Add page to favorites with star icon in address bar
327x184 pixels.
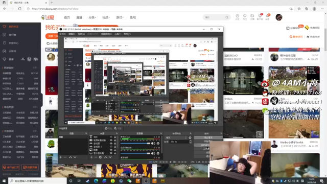291,9
